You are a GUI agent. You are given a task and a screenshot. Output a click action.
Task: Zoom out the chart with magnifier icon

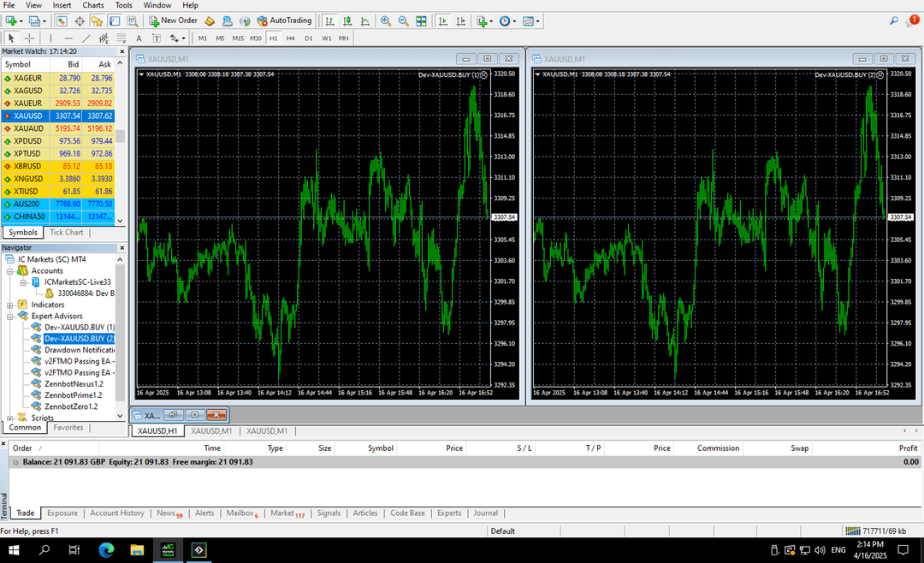(403, 21)
